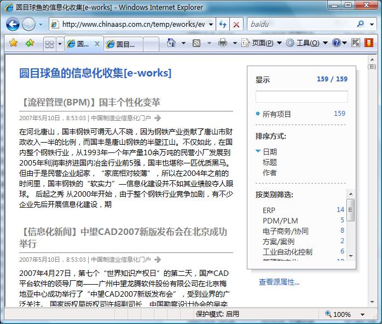Open a new blank tab
The width and height of the screenshot is (382, 324).
[x=151, y=44]
